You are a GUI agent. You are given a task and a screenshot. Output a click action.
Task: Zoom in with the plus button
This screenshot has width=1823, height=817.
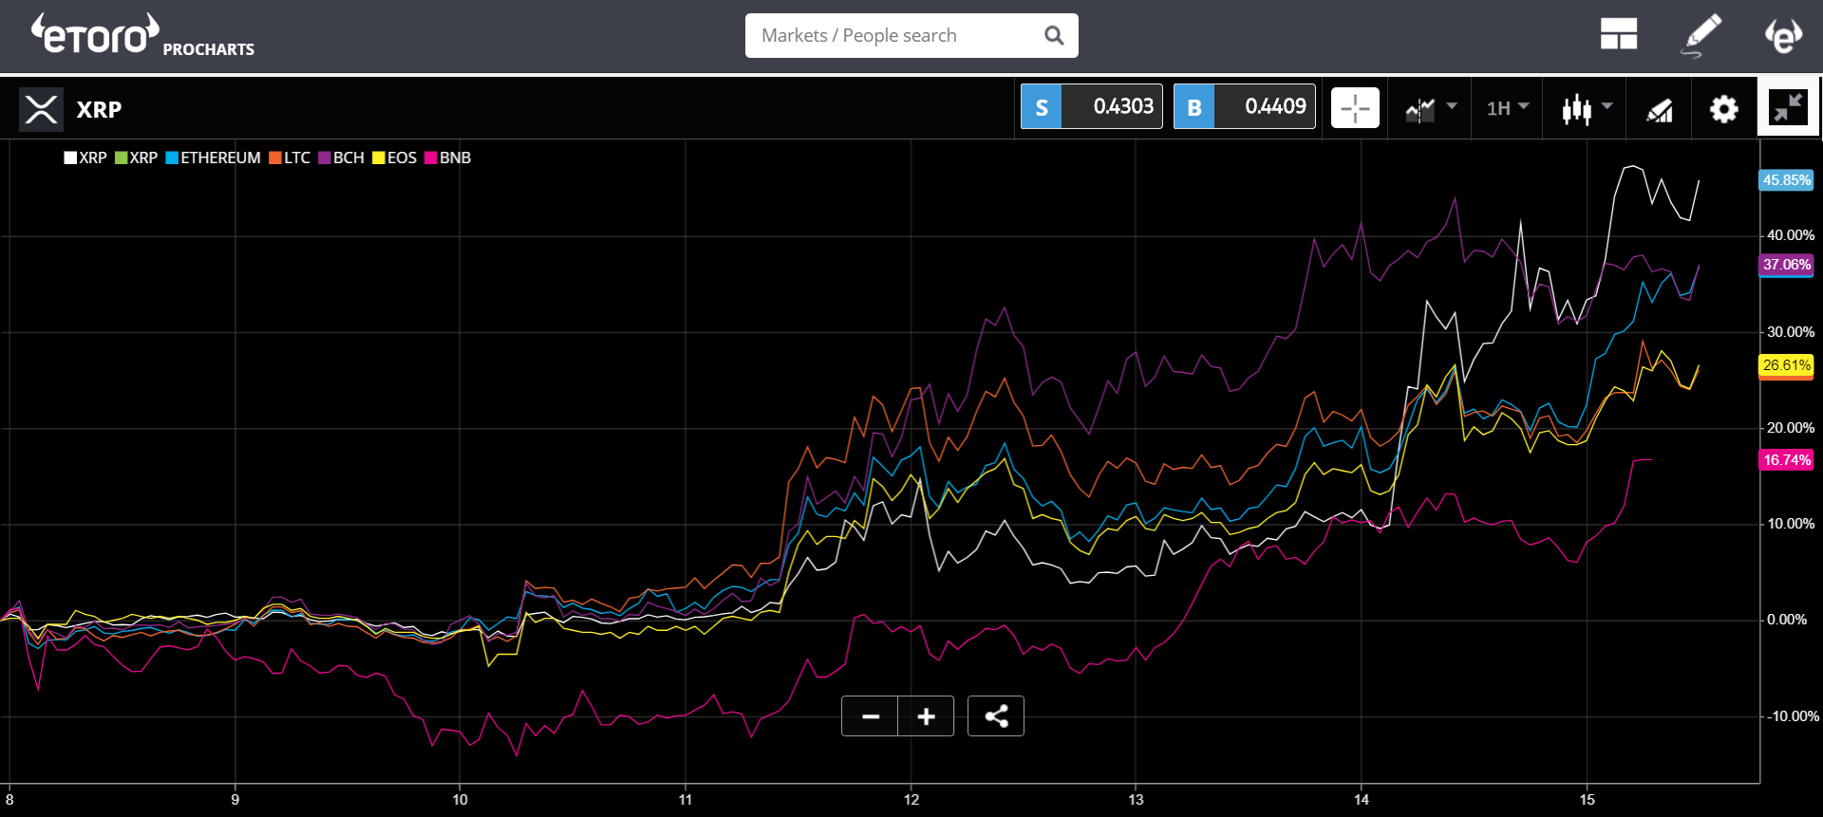926,716
